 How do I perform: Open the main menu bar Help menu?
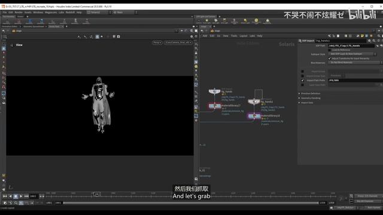point(79,12)
